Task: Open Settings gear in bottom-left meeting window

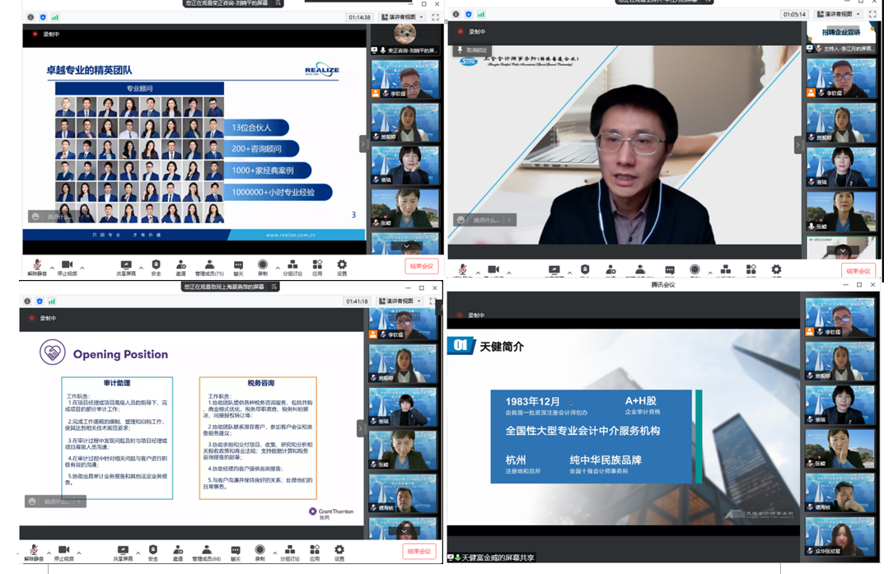Action: click(339, 552)
